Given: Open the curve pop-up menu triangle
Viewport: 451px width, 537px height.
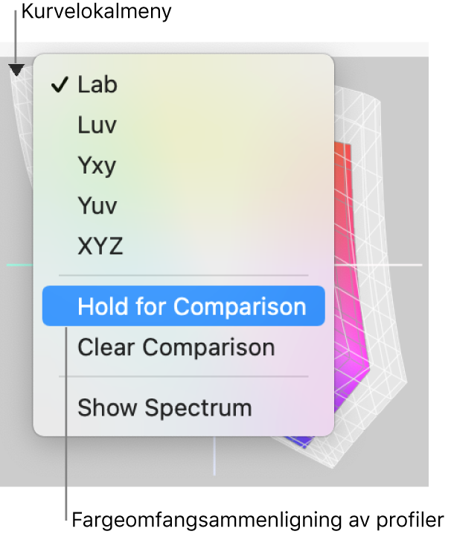Looking at the screenshot, I should point(16,70).
